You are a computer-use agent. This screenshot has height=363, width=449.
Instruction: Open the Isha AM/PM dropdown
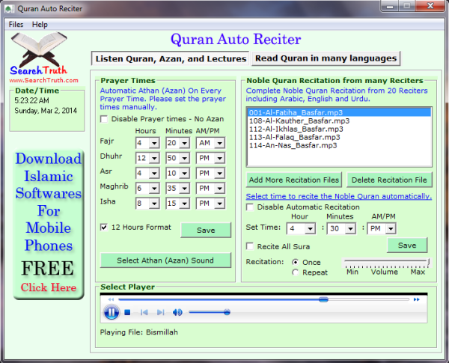[219, 204]
